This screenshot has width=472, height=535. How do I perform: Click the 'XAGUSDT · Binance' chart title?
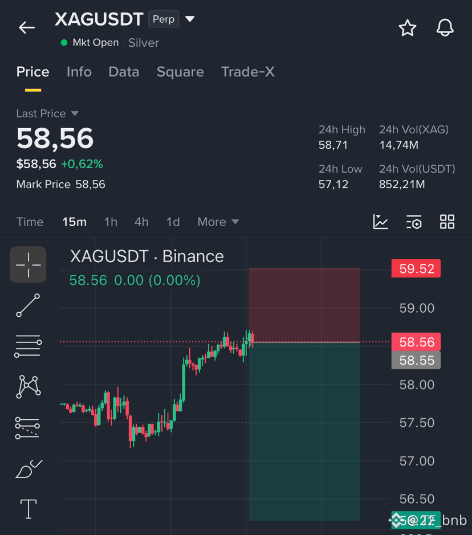(x=147, y=256)
